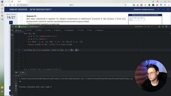Switch to the 9.txt editor tab
The height and width of the screenshot is (96, 171).
point(90,30)
